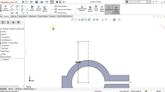
Task: Create a new document with New icon
Action: [x=26, y=2]
